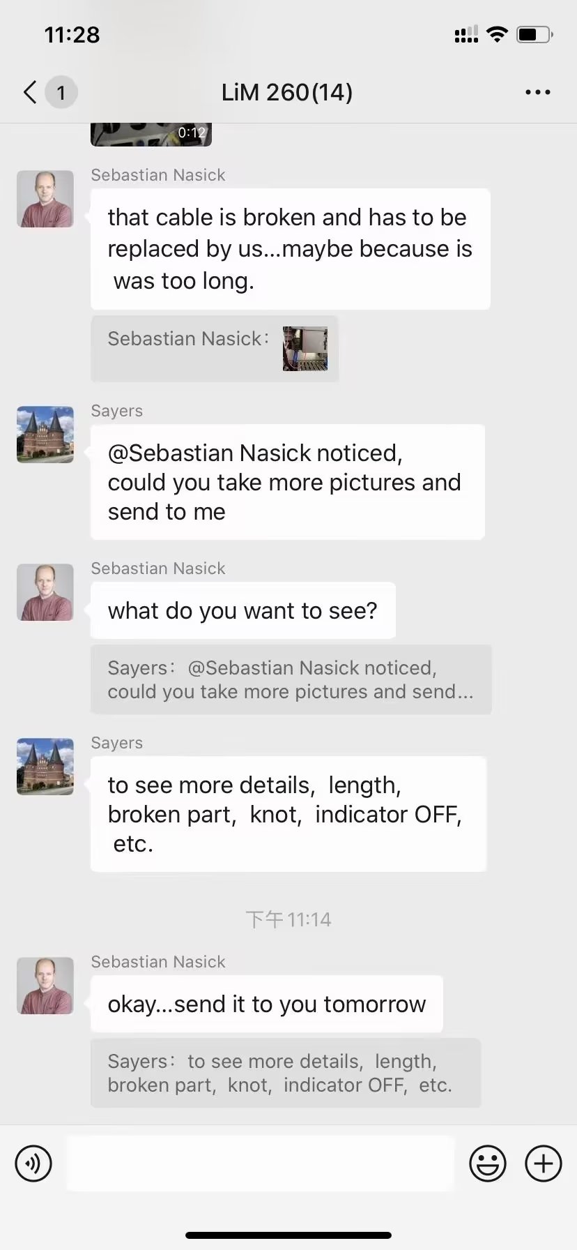The width and height of the screenshot is (577, 1250).
Task: Tap the 'okay...send it to you tomorrow' bubble
Action: click(x=266, y=1004)
